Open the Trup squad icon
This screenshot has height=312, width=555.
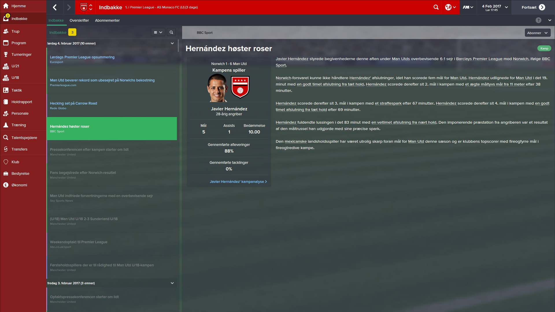click(x=6, y=31)
